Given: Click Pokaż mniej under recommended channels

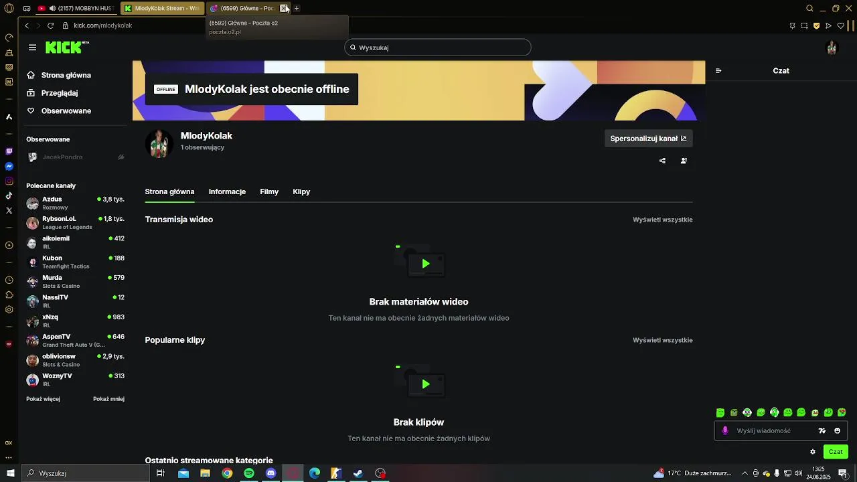Looking at the screenshot, I should pos(108,399).
